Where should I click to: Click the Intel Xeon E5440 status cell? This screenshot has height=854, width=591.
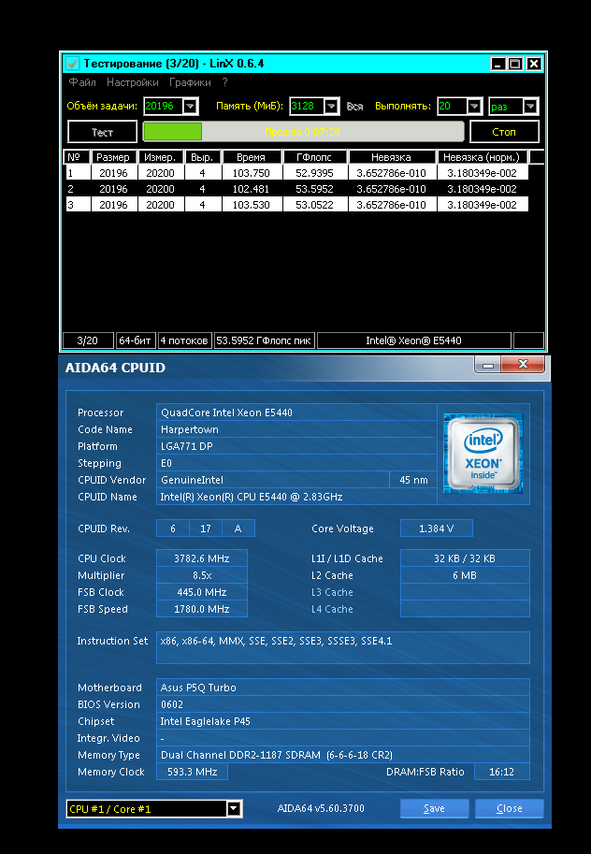[x=413, y=340]
